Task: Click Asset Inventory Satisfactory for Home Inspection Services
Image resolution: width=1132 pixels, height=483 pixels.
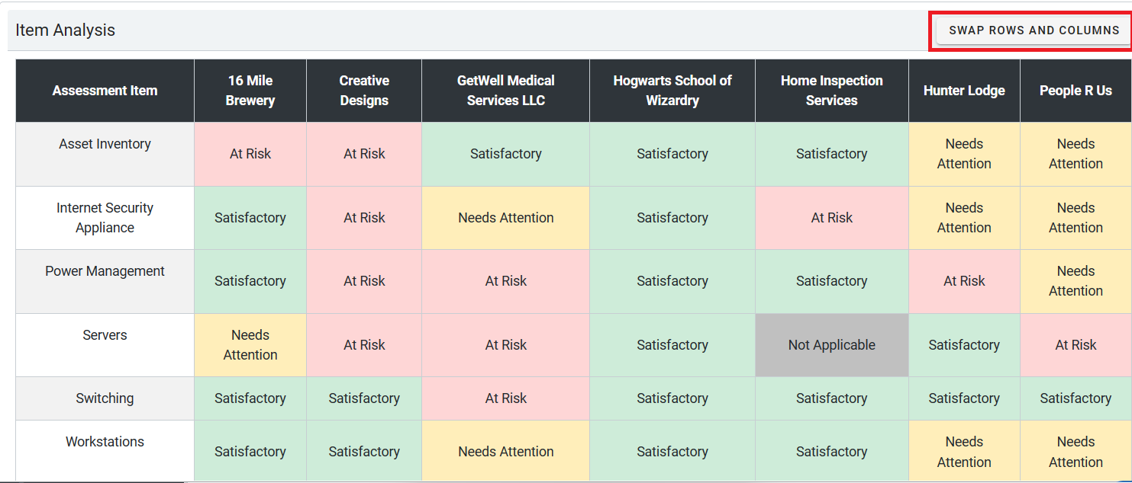Action: [832, 154]
